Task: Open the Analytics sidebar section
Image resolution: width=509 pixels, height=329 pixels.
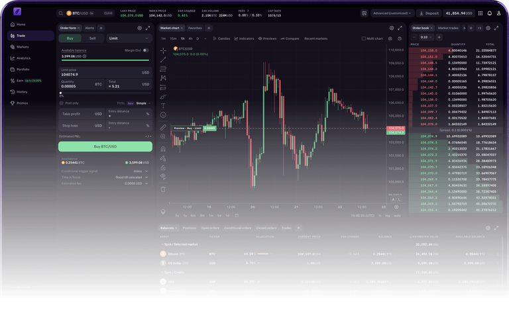Action: 20,58
